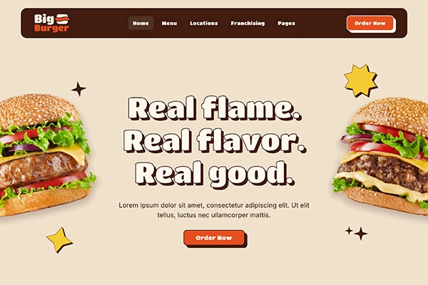Go to Locations in navigation
The width and height of the screenshot is (428, 285).
click(x=204, y=24)
